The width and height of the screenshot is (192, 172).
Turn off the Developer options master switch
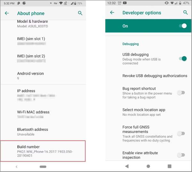(183, 26)
